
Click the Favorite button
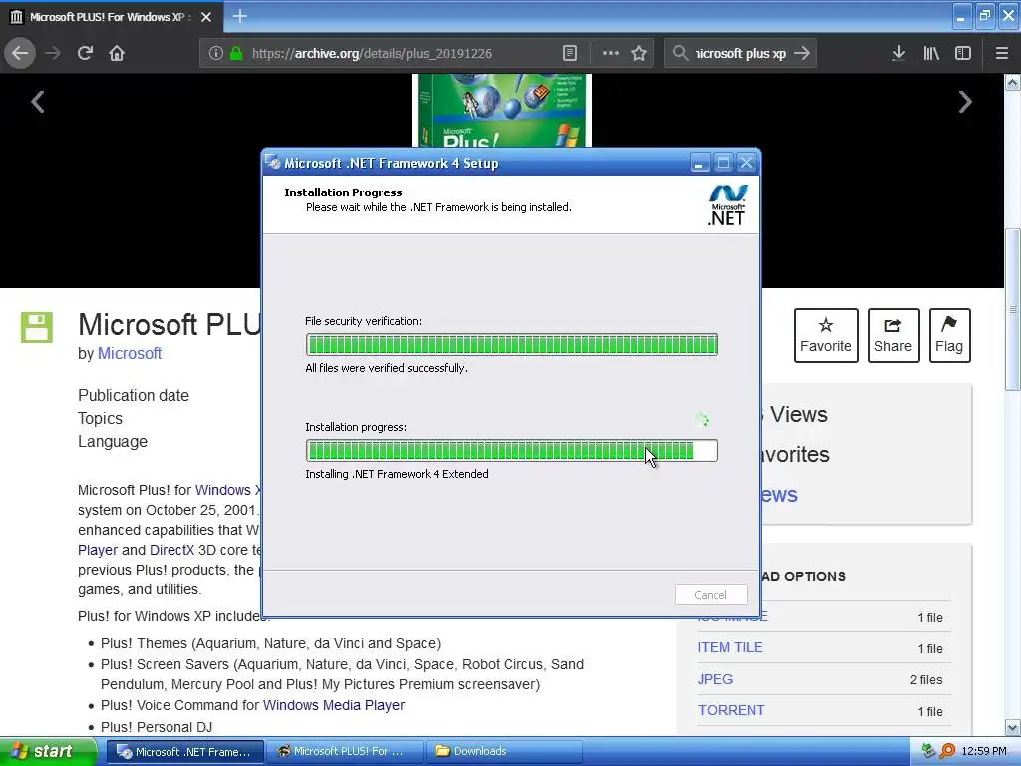826,335
